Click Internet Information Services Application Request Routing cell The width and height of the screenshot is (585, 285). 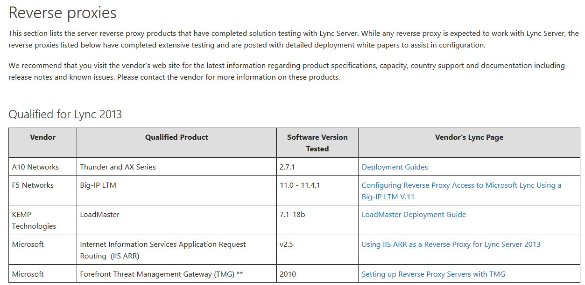coord(176,250)
